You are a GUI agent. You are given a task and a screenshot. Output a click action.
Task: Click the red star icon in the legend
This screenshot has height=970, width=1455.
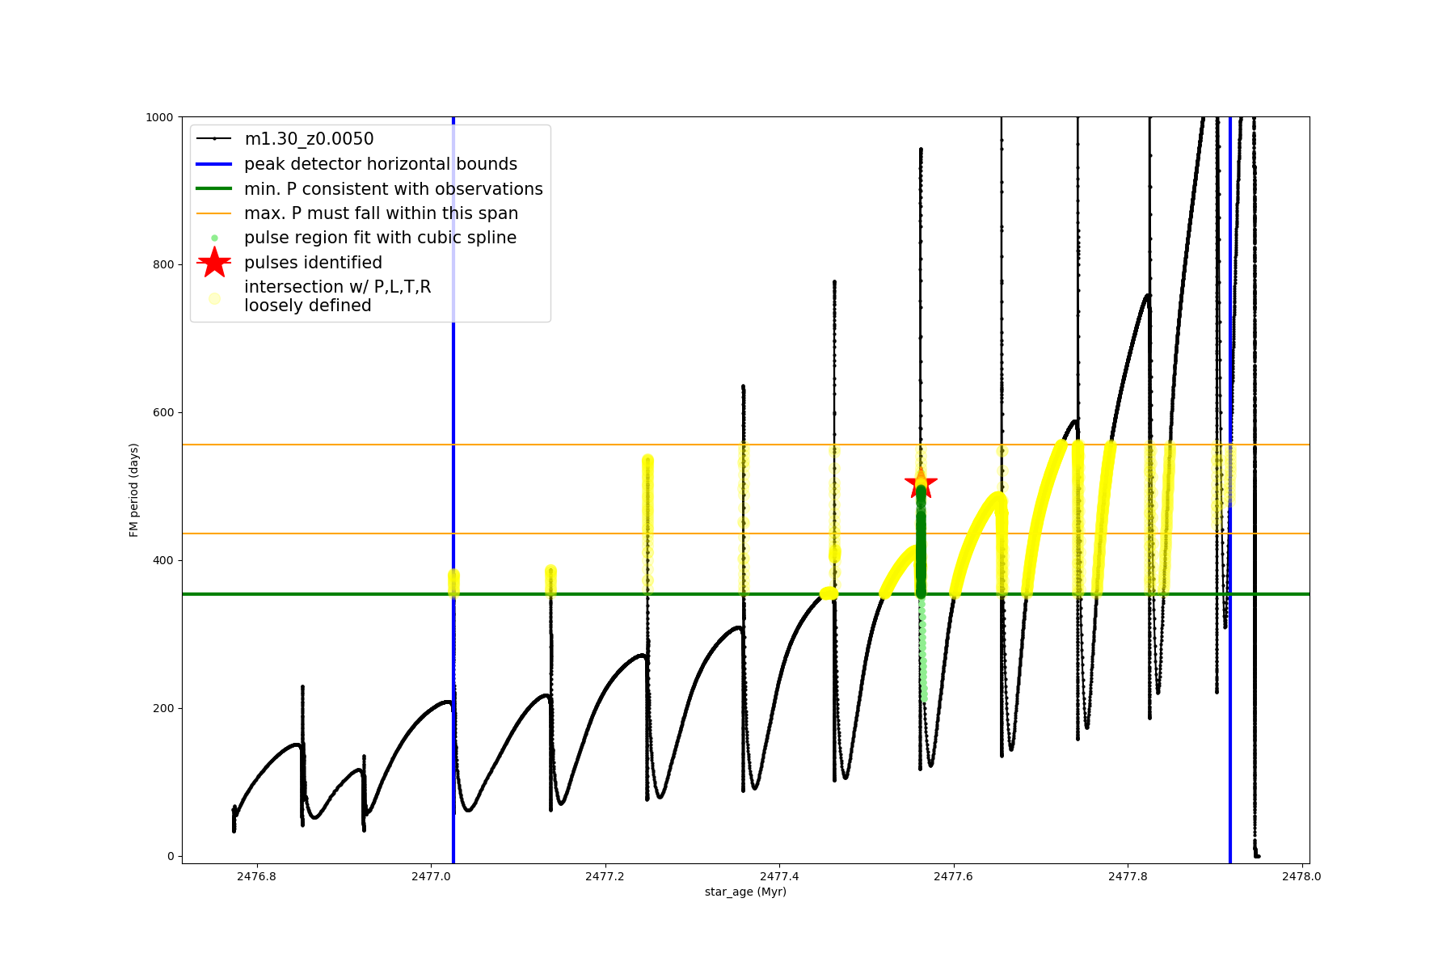coord(214,263)
